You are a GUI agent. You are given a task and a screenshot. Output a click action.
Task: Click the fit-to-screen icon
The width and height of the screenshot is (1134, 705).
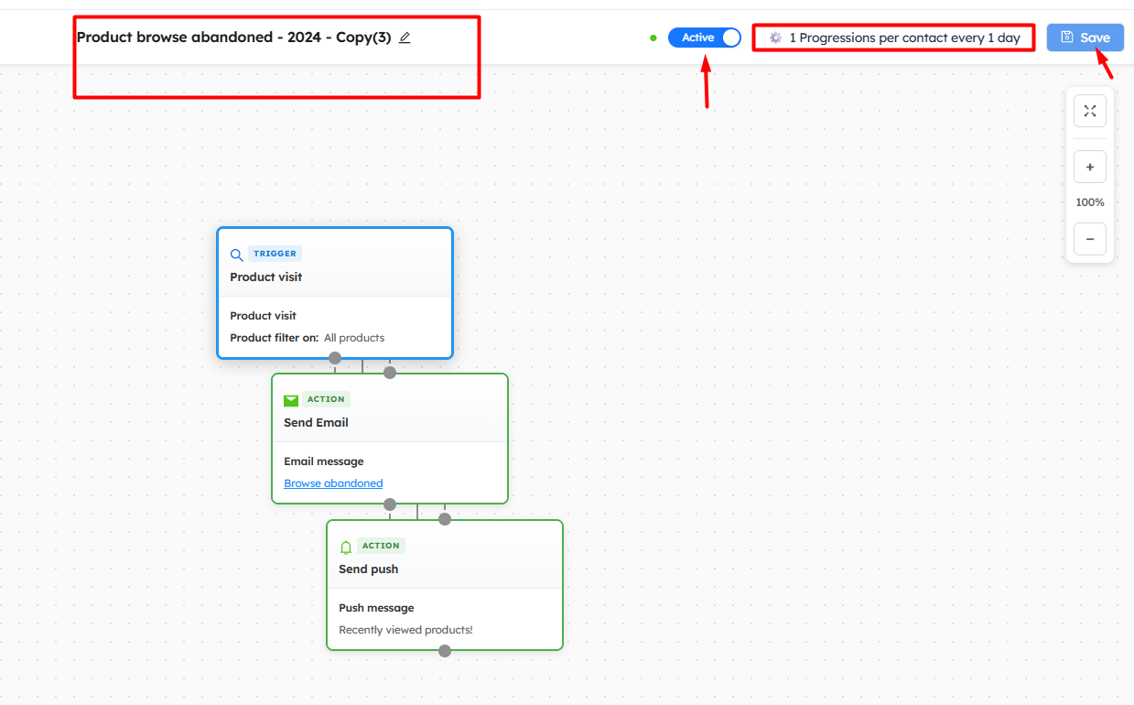(1090, 111)
